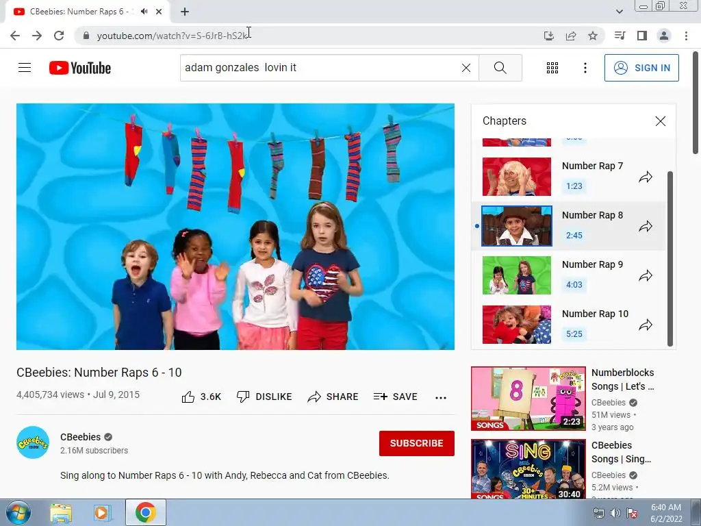The height and width of the screenshot is (526, 701).
Task: Go back in browser history
Action: [15, 36]
